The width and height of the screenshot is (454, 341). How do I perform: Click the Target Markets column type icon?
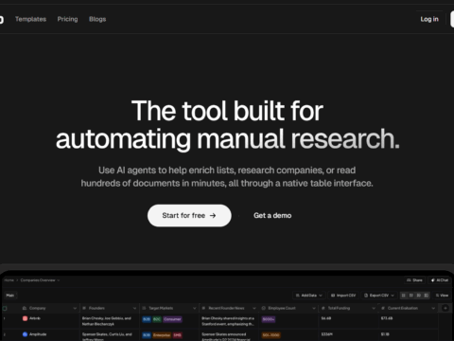(x=144, y=308)
